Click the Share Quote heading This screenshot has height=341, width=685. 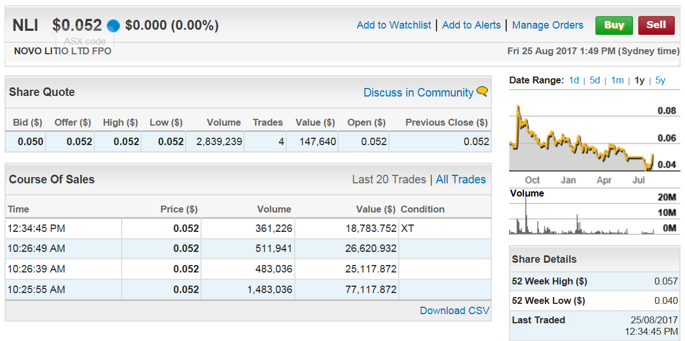[42, 92]
